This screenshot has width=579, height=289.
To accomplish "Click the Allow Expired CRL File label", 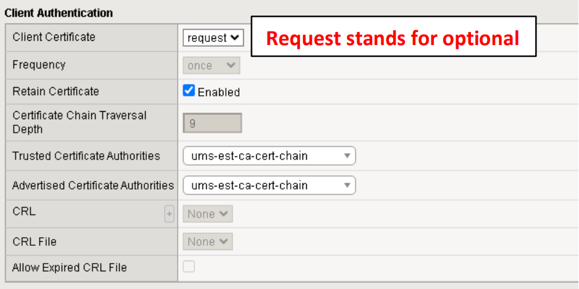I will (69, 267).
